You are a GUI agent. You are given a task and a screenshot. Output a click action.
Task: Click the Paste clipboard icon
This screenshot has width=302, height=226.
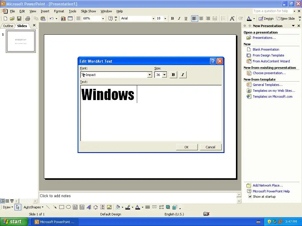[43, 19]
